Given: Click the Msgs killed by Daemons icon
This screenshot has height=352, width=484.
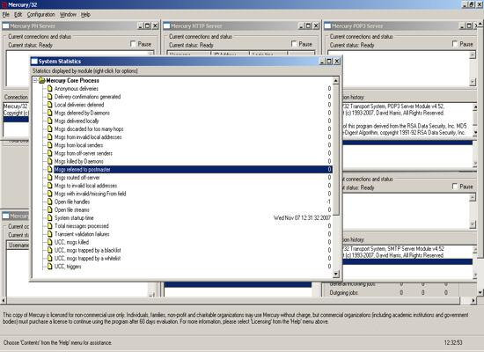Looking at the screenshot, I should click(49, 161).
